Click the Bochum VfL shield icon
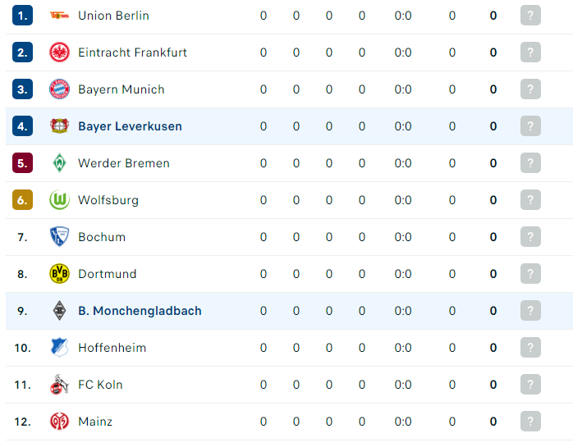 (x=59, y=237)
